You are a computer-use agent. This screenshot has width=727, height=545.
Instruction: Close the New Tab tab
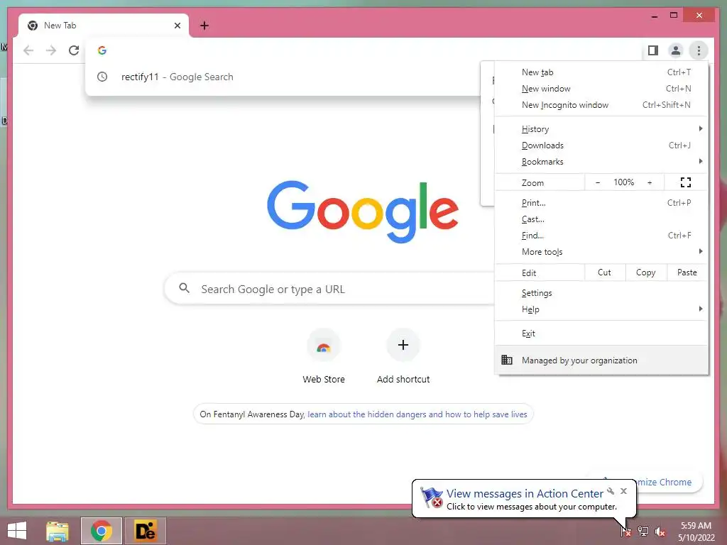pyautogui.click(x=177, y=26)
